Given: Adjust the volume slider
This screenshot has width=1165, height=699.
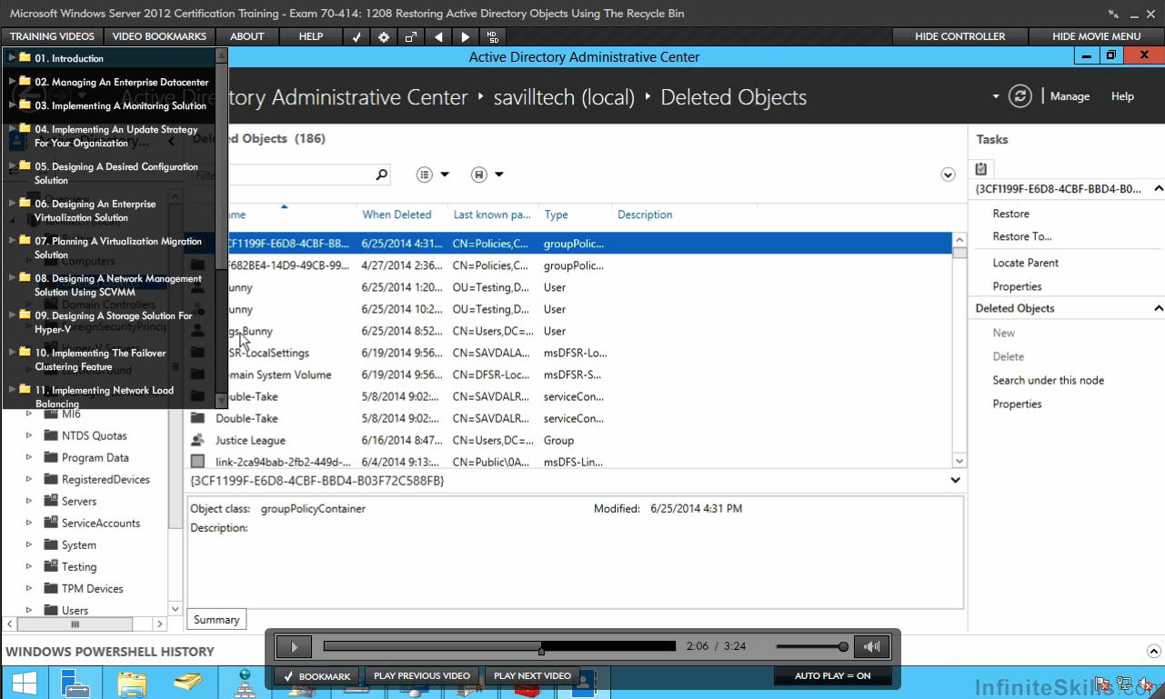Looking at the screenshot, I should coord(812,647).
